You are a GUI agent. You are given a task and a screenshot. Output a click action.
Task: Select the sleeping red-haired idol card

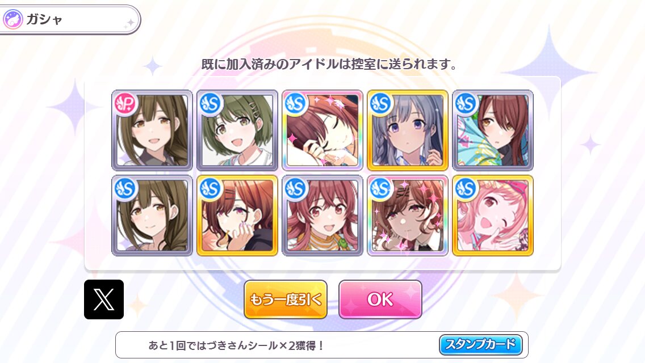(x=322, y=130)
